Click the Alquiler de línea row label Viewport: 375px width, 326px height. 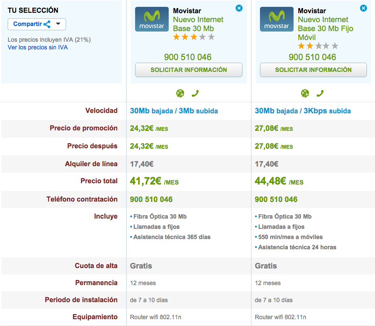[x=91, y=164]
